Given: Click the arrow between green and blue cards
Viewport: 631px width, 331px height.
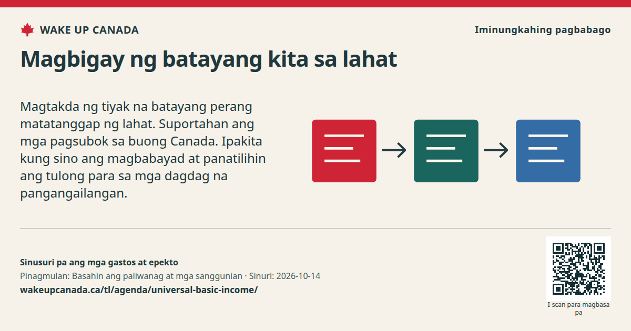Looking at the screenshot, I should [496, 151].
